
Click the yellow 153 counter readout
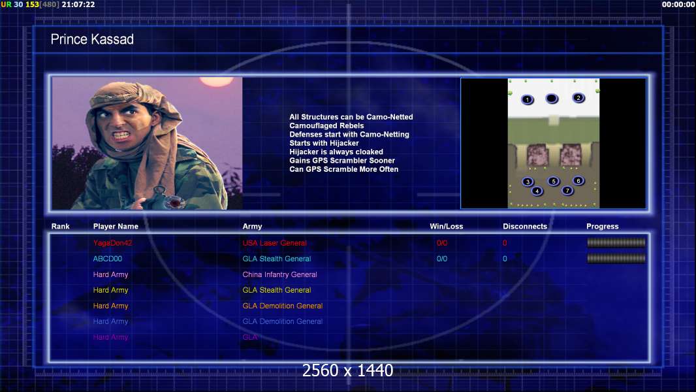tap(32, 5)
